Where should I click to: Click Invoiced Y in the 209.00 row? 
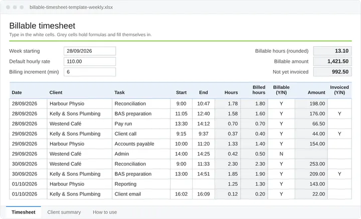pyautogui.click(x=339, y=174)
